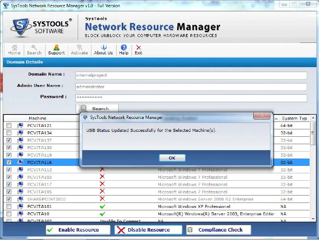Check the PCVITA101 checkbox
The height and width of the screenshot is (240, 319).
tap(9, 206)
